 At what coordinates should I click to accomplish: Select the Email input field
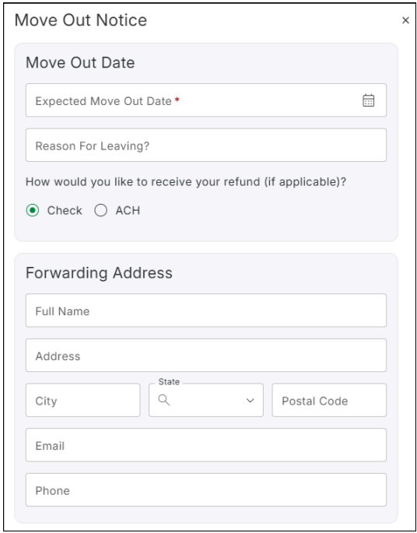tap(206, 445)
